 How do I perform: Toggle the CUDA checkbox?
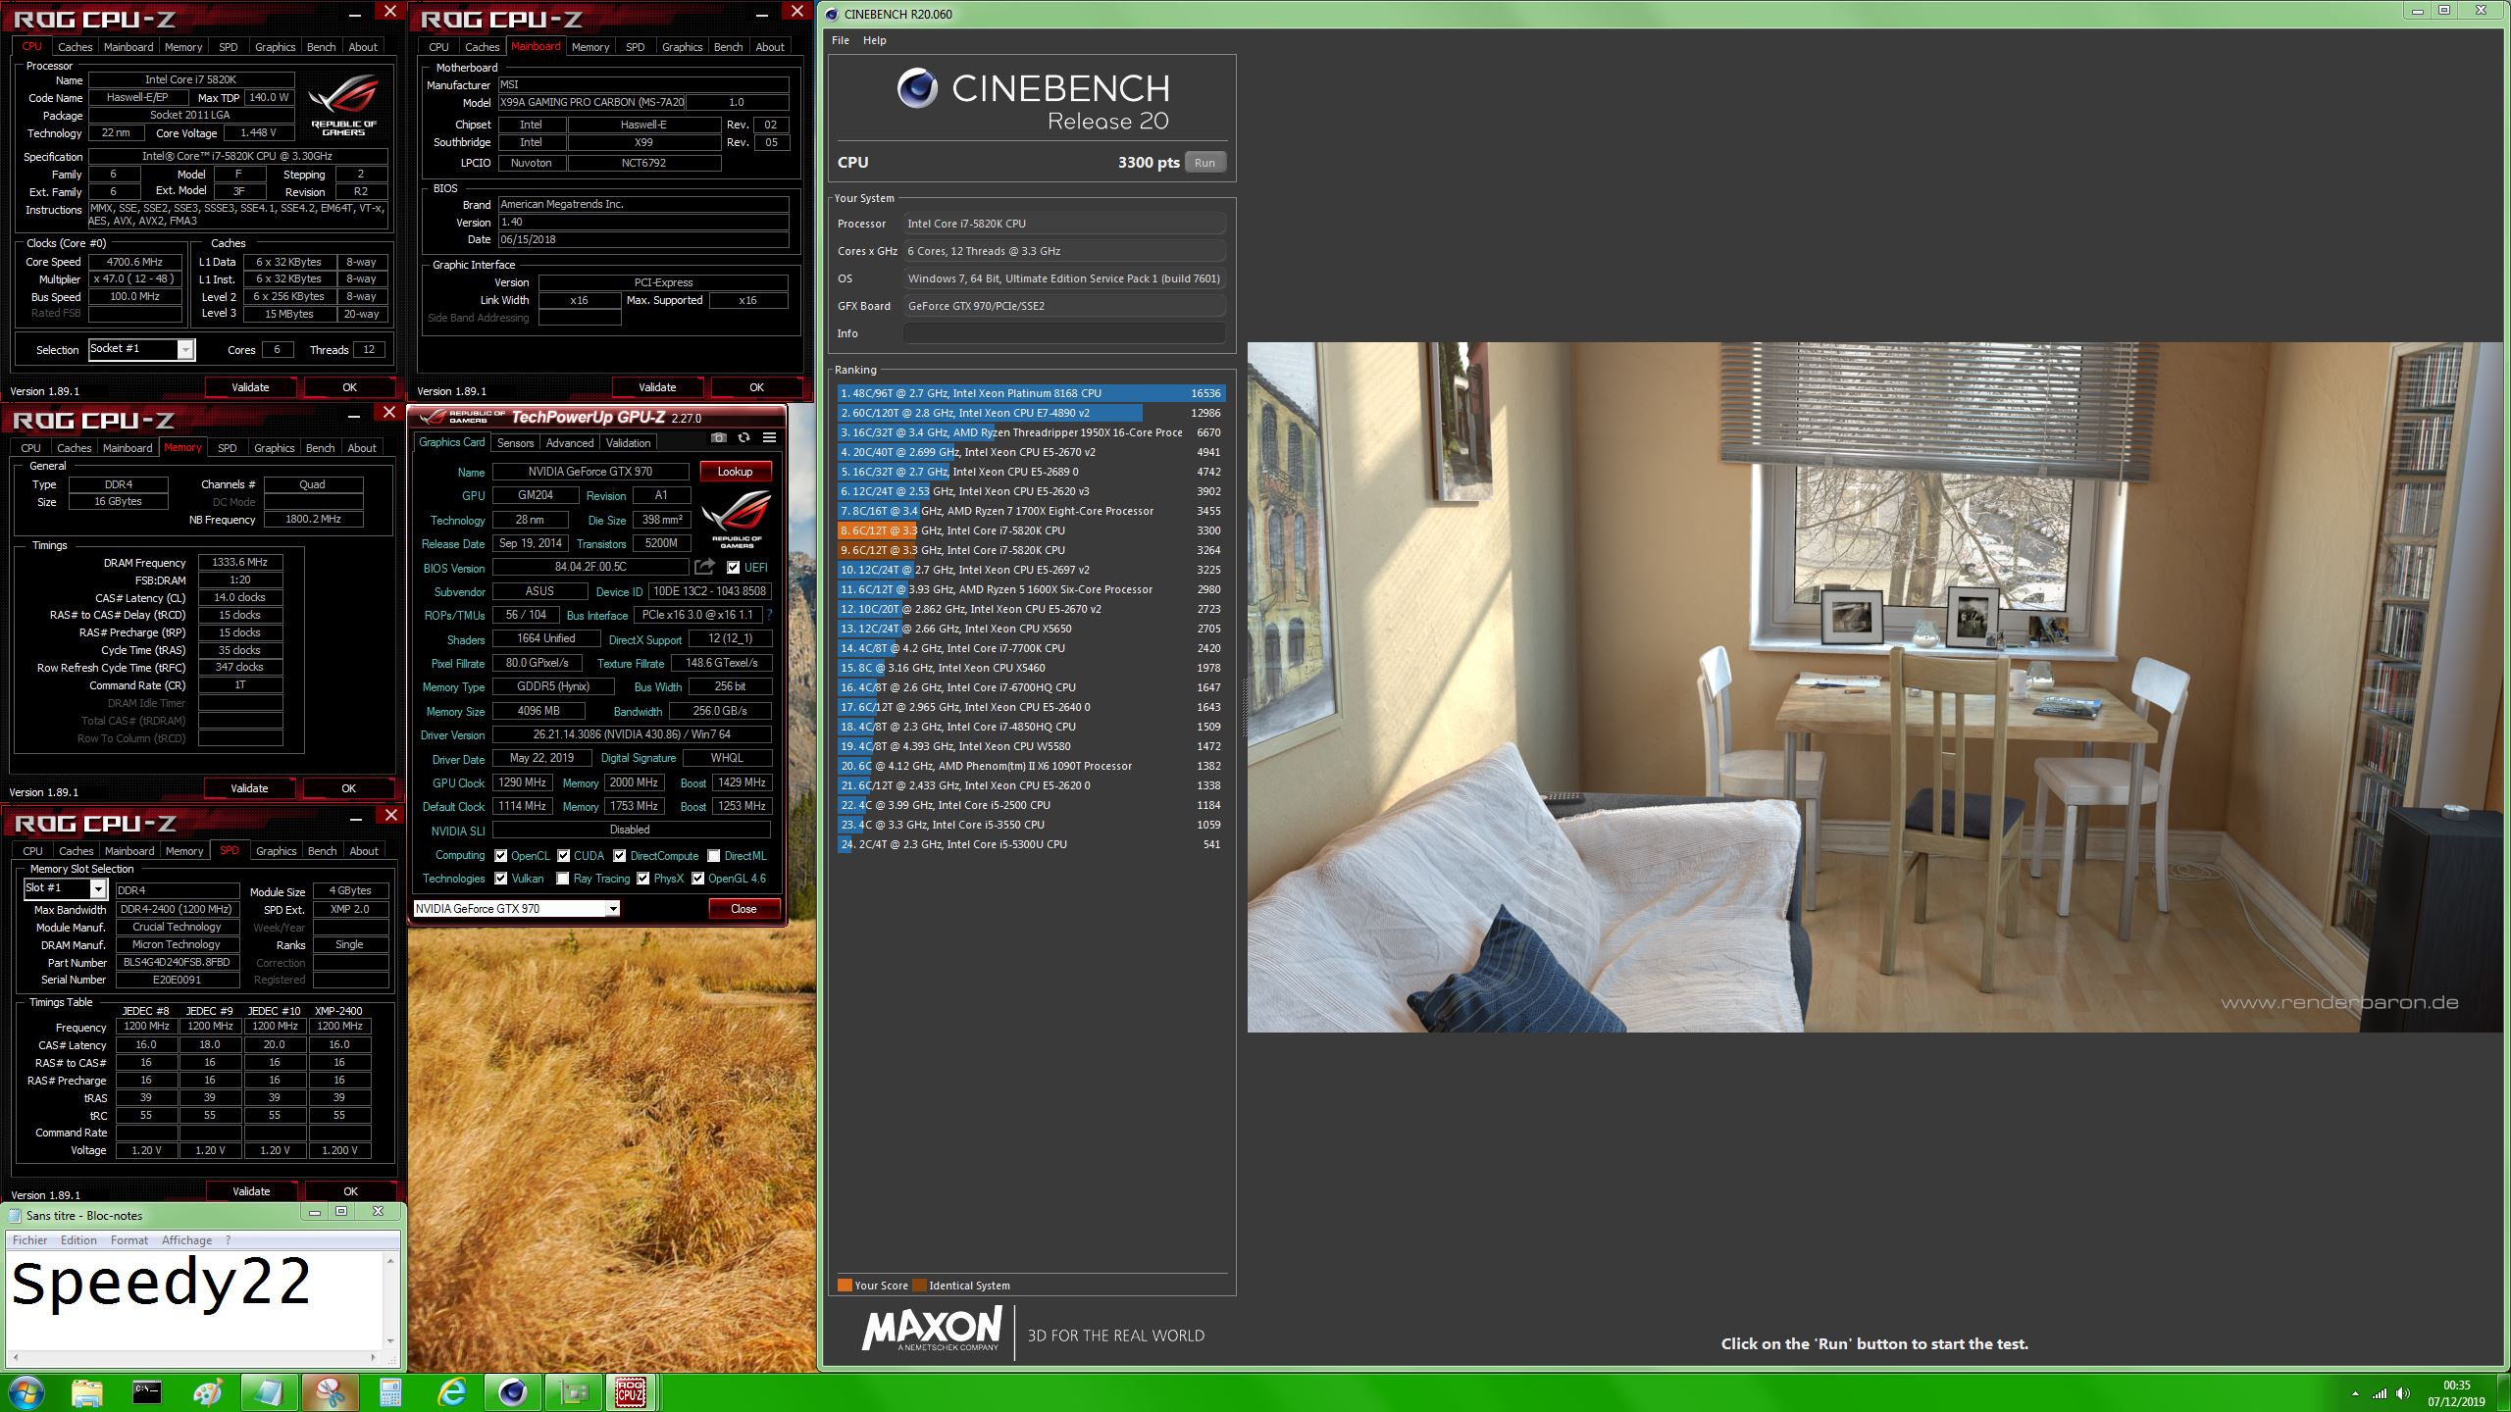coord(564,855)
